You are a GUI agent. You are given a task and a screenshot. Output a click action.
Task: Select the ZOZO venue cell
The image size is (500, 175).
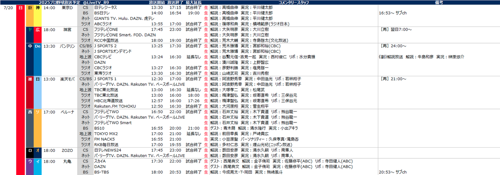click(x=67, y=150)
